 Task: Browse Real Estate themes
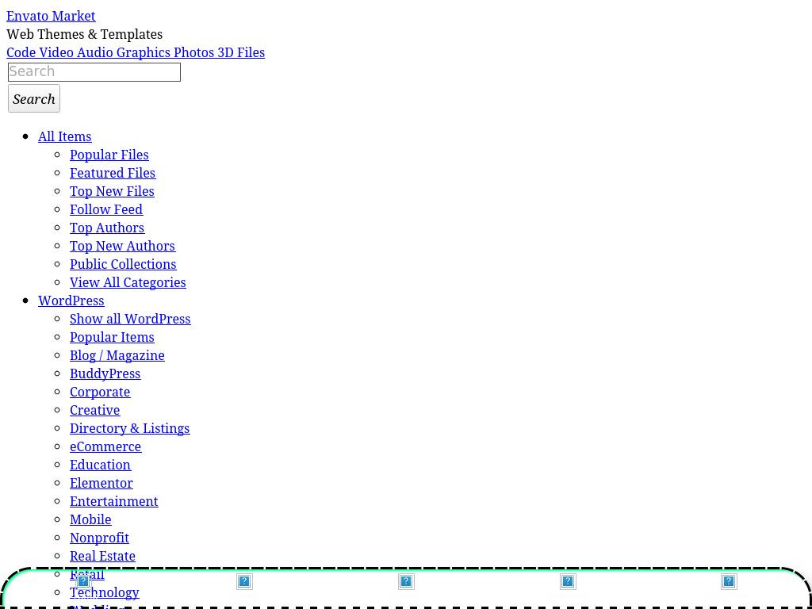tap(102, 556)
